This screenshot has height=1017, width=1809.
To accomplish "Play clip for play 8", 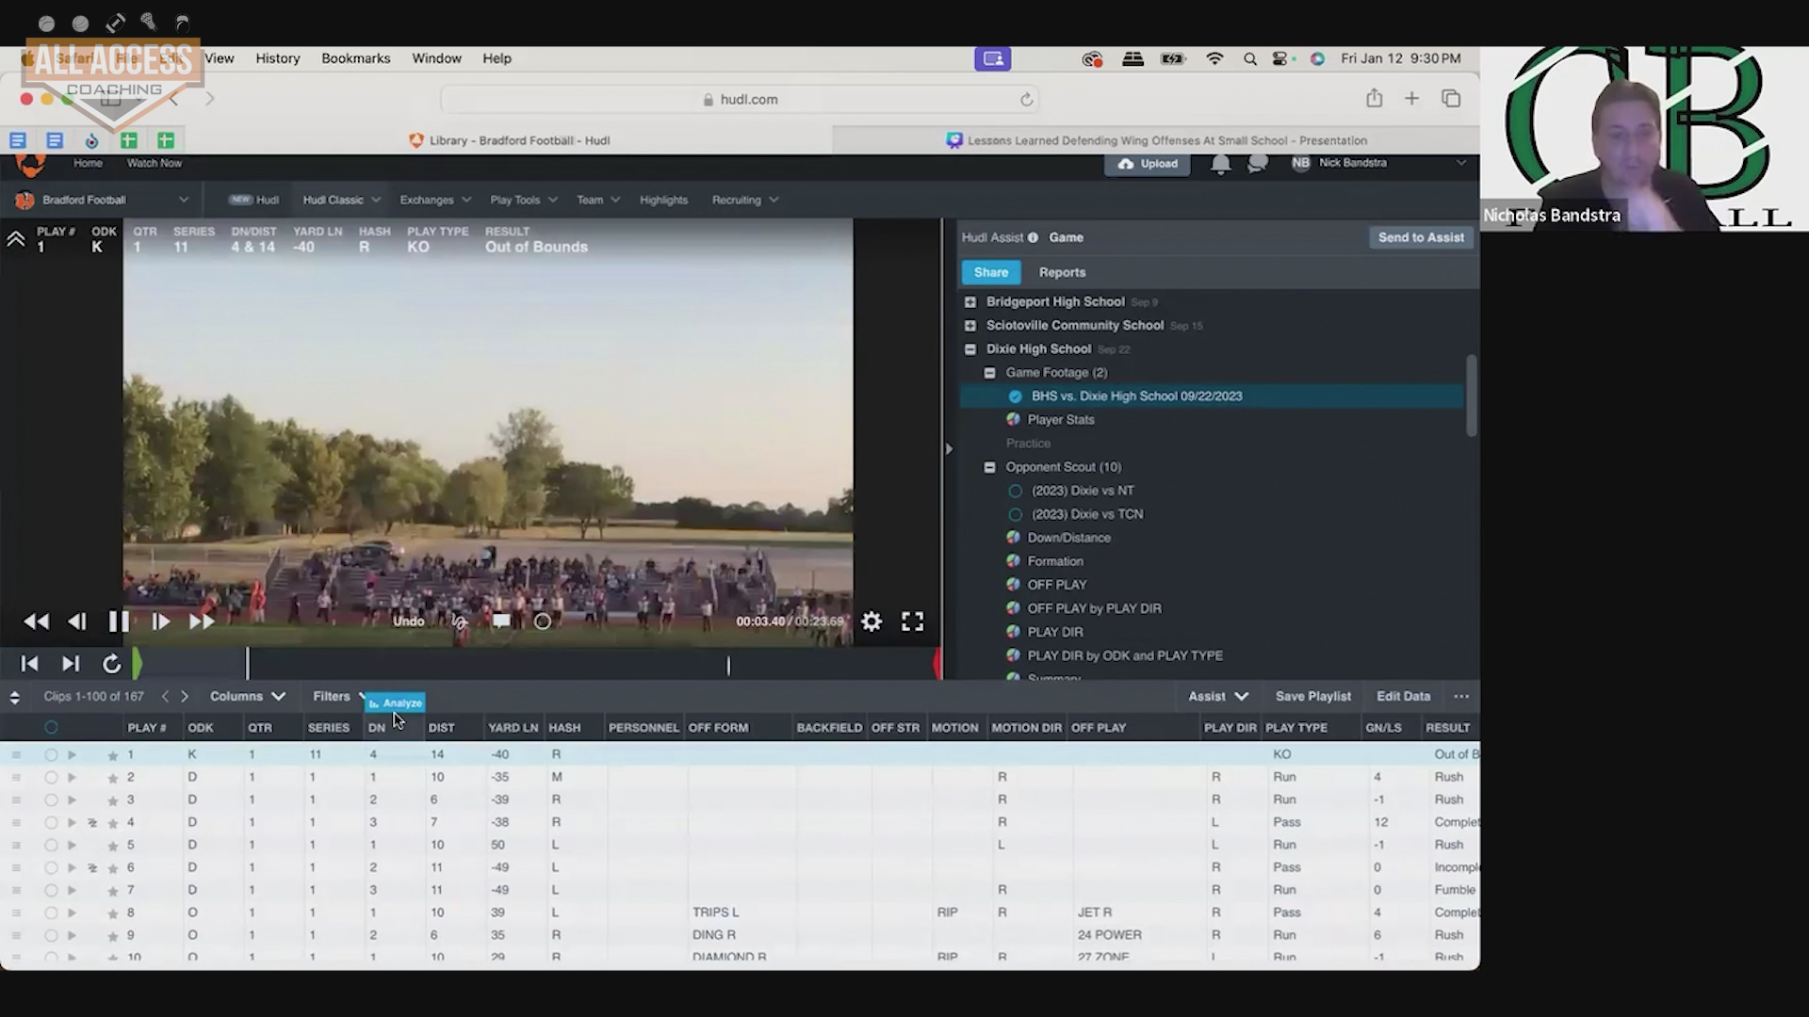I will (x=72, y=913).
